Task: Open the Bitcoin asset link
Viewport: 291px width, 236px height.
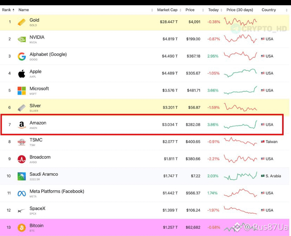Action: [x=37, y=225]
